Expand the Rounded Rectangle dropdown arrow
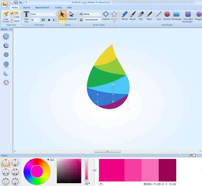 click(193, 22)
